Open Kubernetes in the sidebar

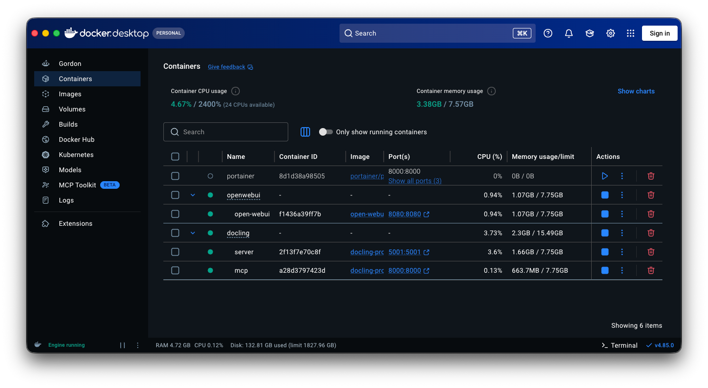pyautogui.click(x=87, y=155)
